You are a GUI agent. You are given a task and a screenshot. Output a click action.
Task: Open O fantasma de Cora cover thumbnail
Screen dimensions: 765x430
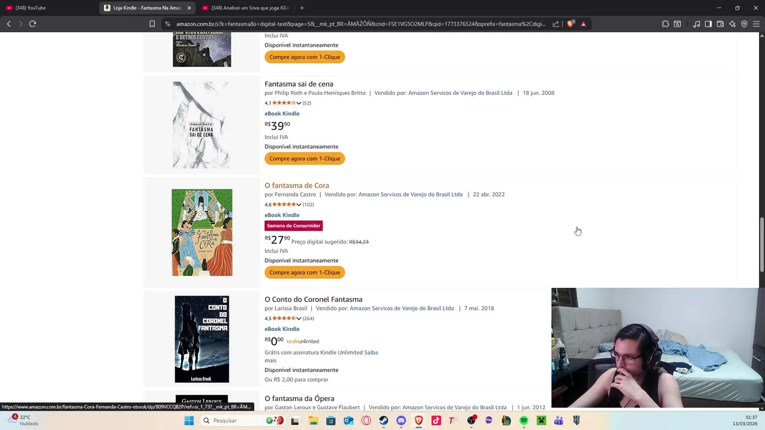click(202, 232)
